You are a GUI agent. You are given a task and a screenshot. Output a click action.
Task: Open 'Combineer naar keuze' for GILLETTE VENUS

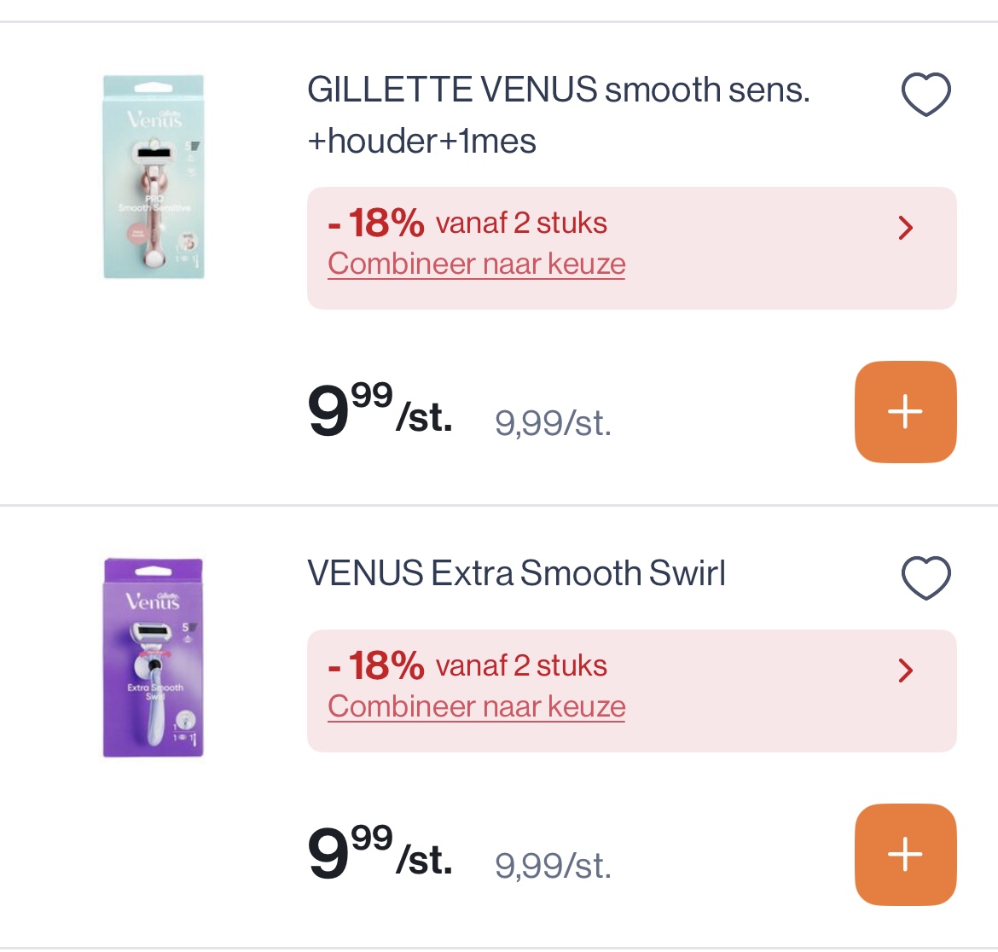tap(476, 264)
